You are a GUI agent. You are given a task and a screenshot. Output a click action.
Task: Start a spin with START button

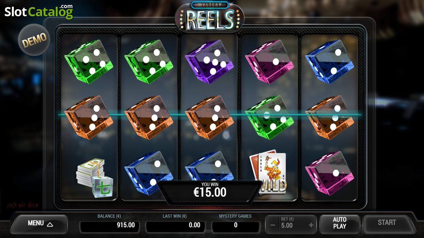coord(387,223)
